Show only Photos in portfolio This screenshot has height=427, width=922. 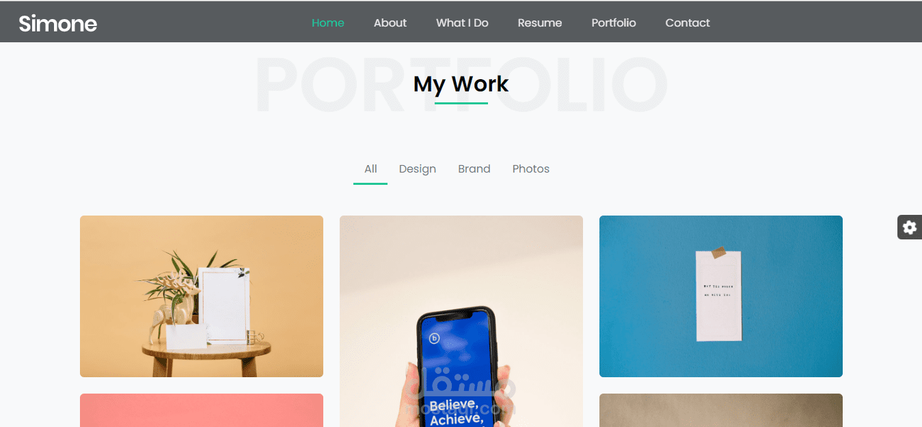tap(531, 169)
